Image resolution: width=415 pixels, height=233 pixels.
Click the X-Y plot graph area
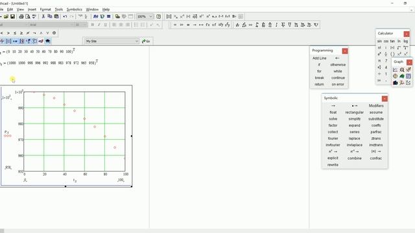[x=75, y=131]
